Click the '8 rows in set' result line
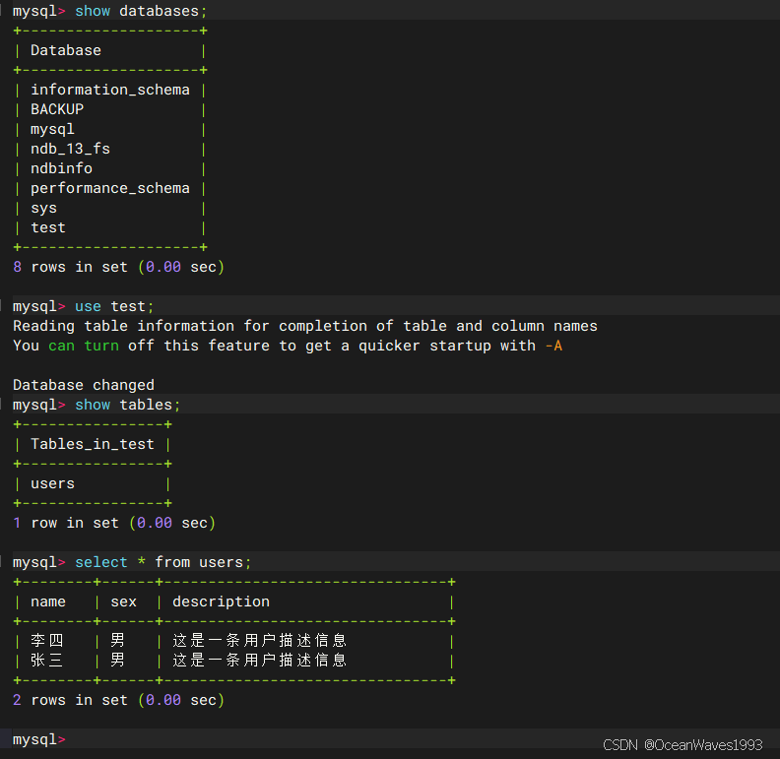The image size is (780, 759). coord(118,267)
